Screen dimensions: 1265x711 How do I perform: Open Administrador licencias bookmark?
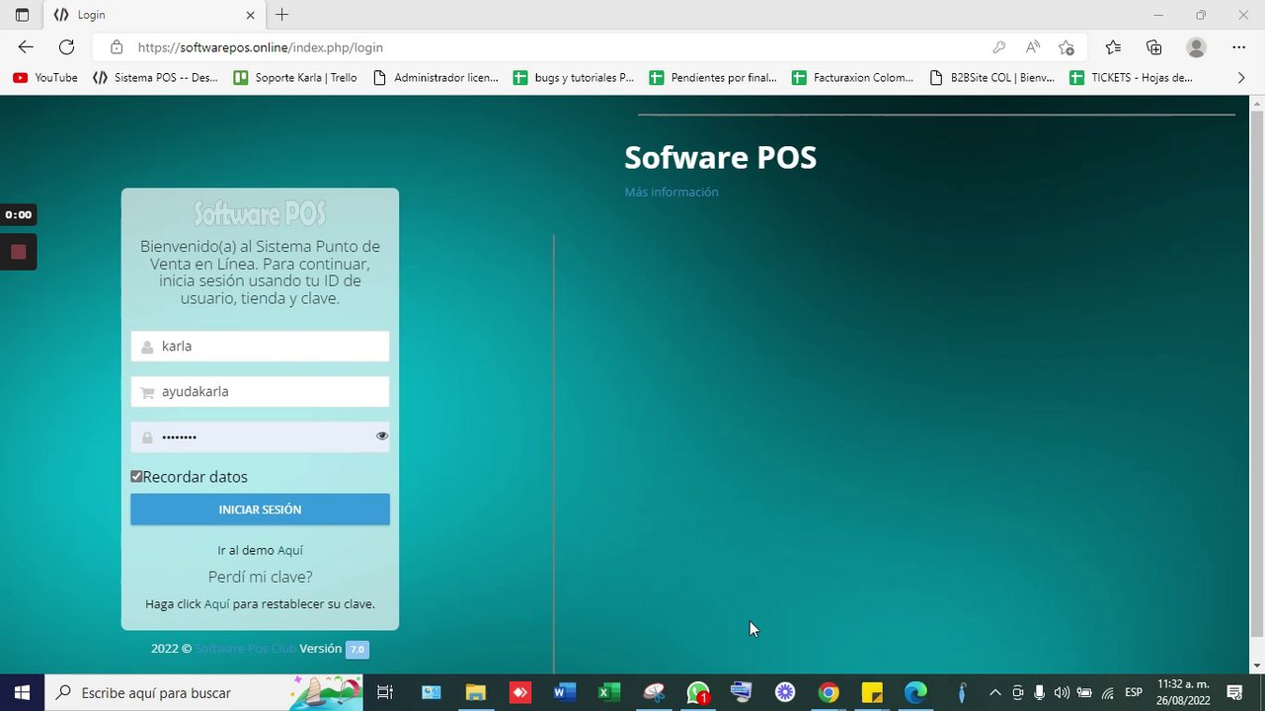pyautogui.click(x=435, y=77)
